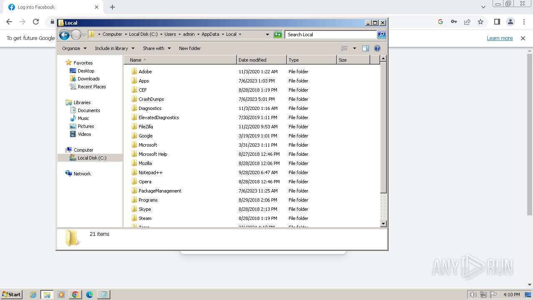
Task: Click the Learn more link in Chrome
Action: pos(500,38)
